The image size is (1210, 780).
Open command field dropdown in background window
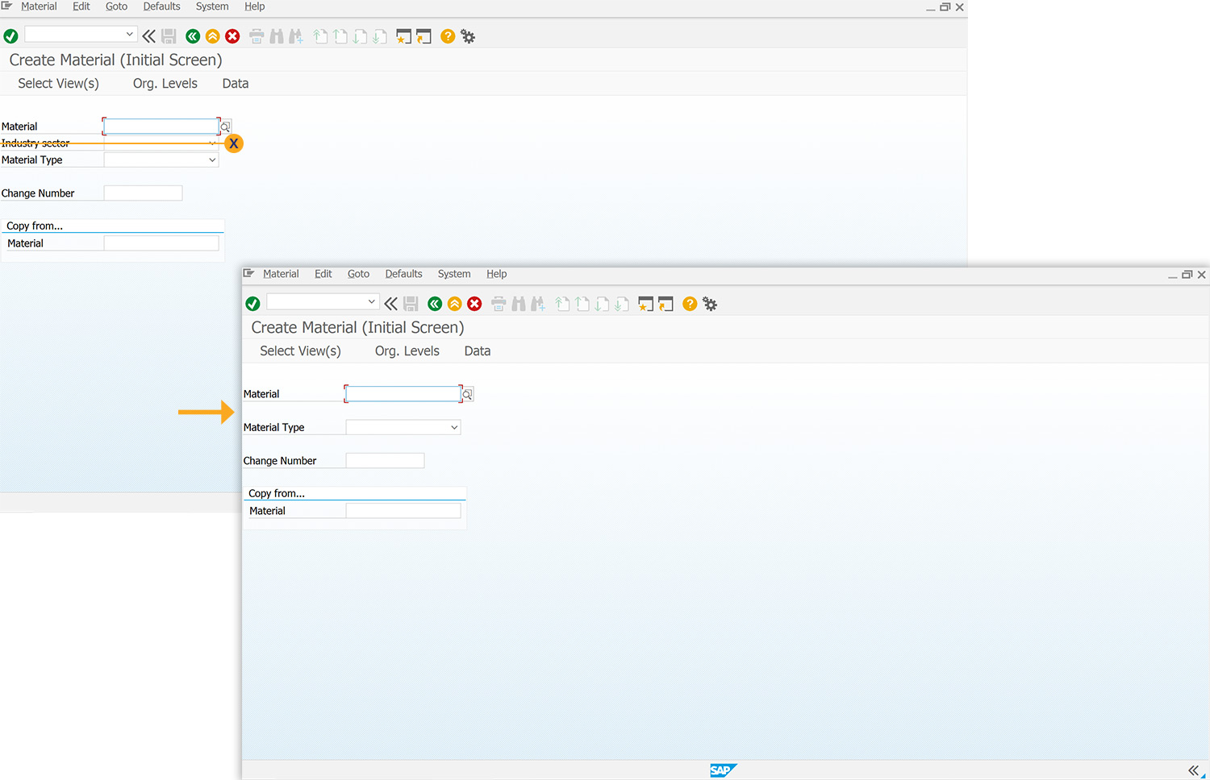[130, 34]
